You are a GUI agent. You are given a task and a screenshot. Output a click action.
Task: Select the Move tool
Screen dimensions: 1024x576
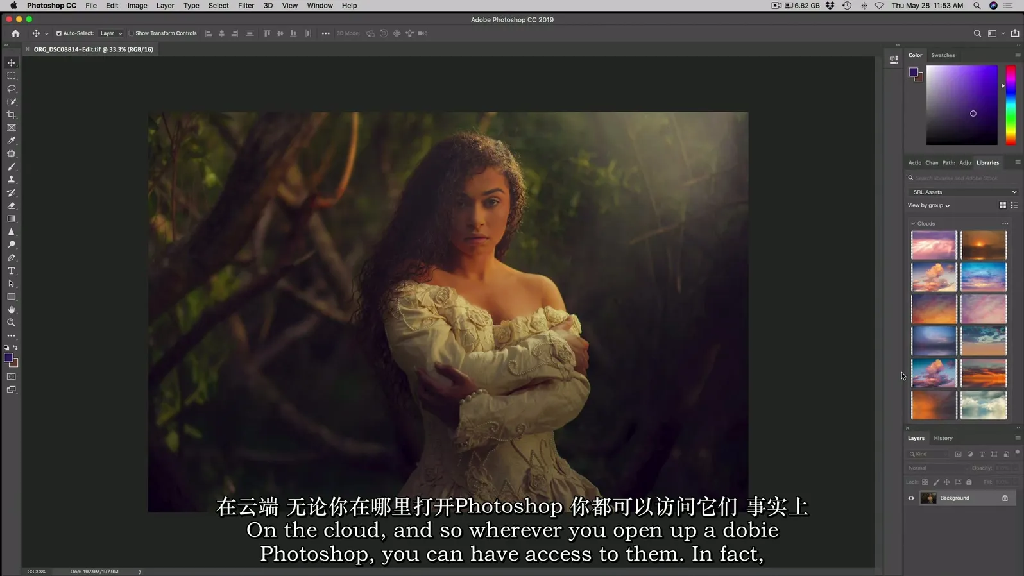(x=12, y=63)
